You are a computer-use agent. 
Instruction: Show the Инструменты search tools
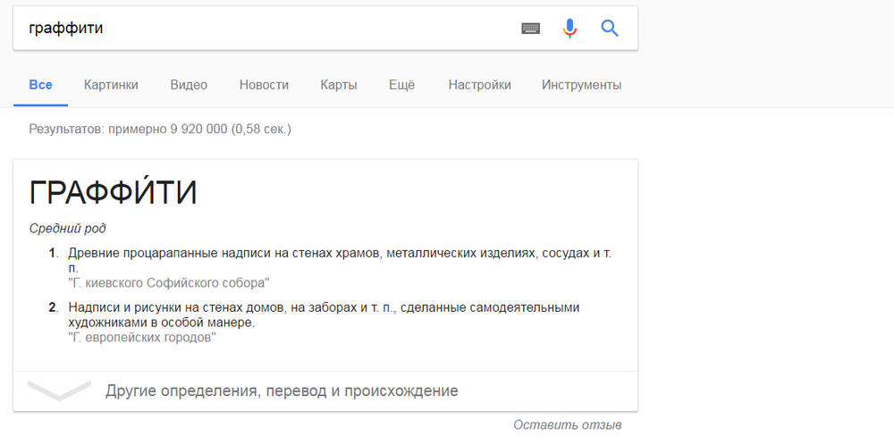[581, 85]
